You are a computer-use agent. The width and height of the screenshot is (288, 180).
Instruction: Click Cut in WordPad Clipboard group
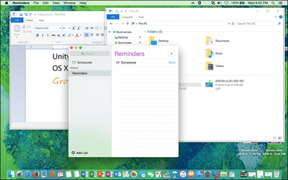pyautogui.click(x=27, y=26)
